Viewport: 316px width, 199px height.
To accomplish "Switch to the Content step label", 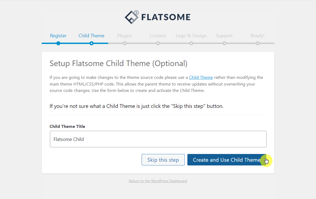I will click(158, 36).
